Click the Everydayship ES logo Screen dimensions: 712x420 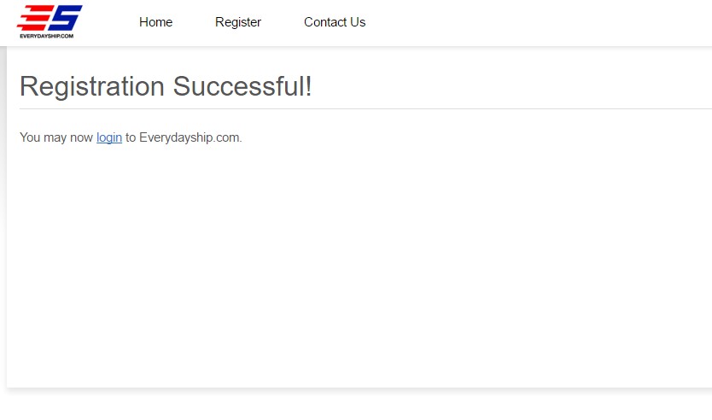point(50,21)
